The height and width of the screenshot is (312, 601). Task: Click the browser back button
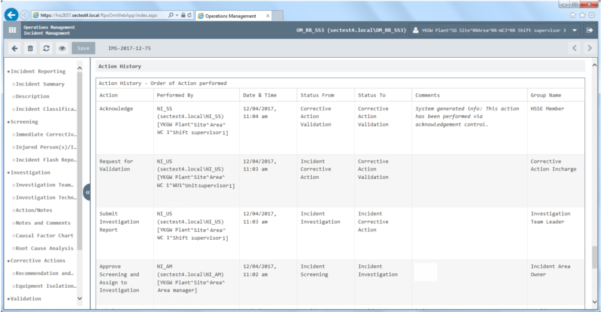pyautogui.click(x=11, y=15)
